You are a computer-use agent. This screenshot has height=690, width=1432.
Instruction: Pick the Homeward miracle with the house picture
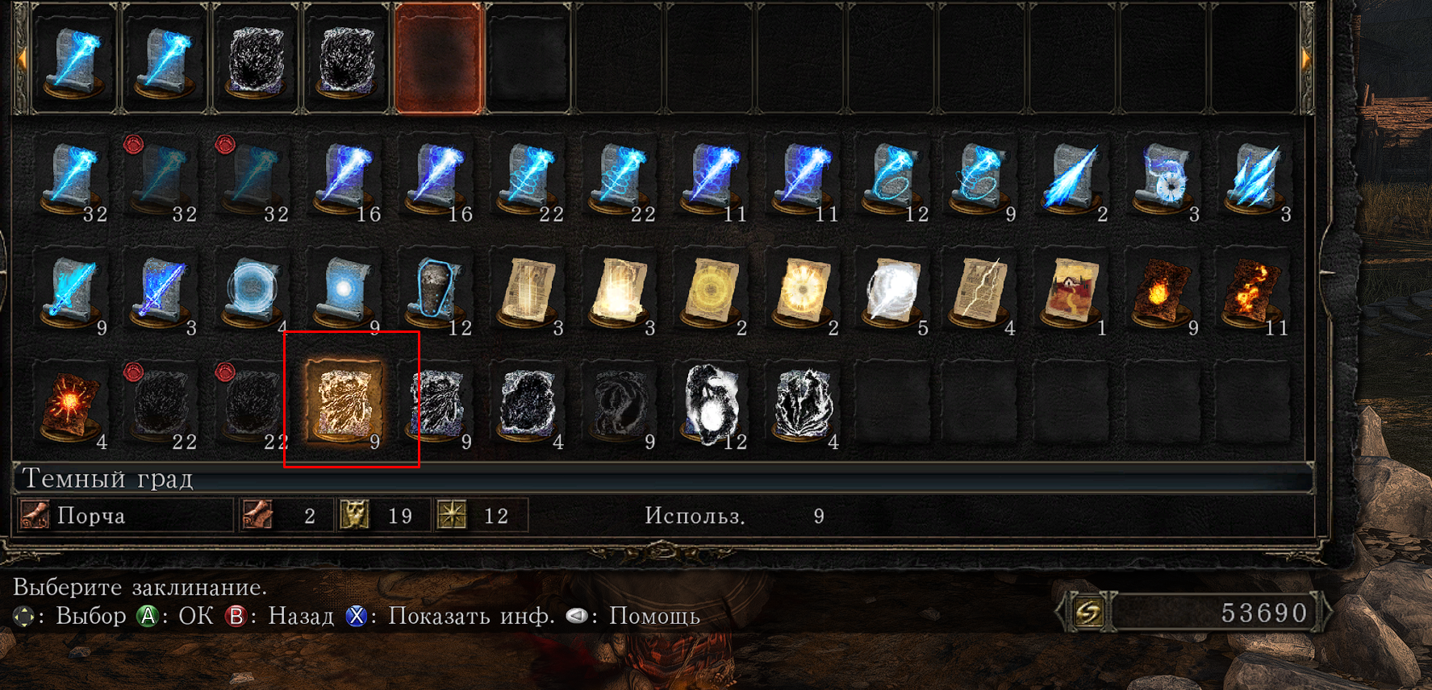[x=1076, y=292]
